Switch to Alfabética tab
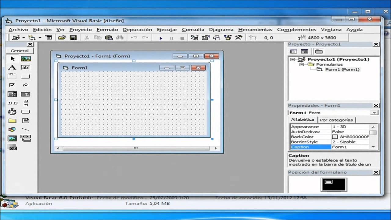 coord(302,119)
